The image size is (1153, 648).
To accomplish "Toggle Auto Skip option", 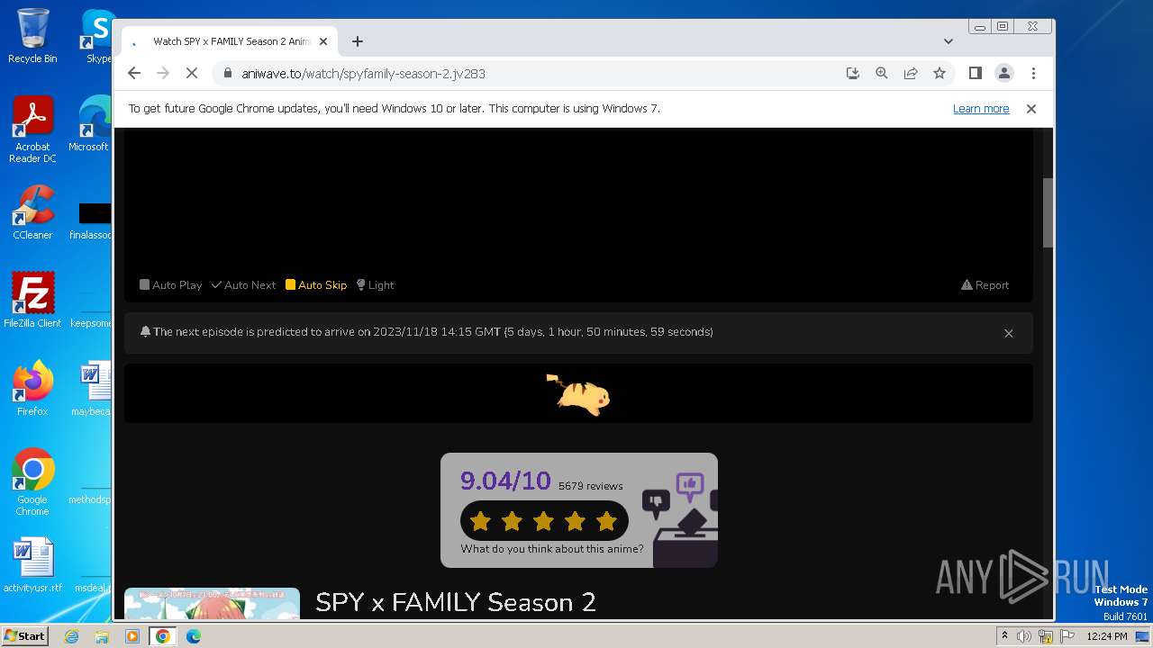I will pyautogui.click(x=316, y=285).
